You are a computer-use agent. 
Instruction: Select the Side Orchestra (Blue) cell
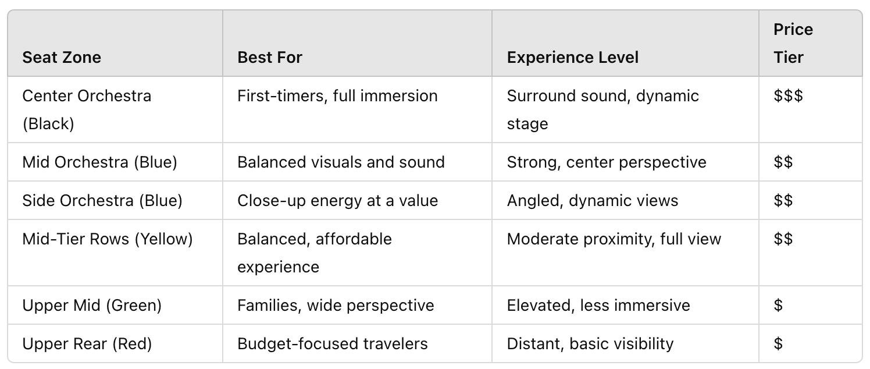pyautogui.click(x=102, y=200)
